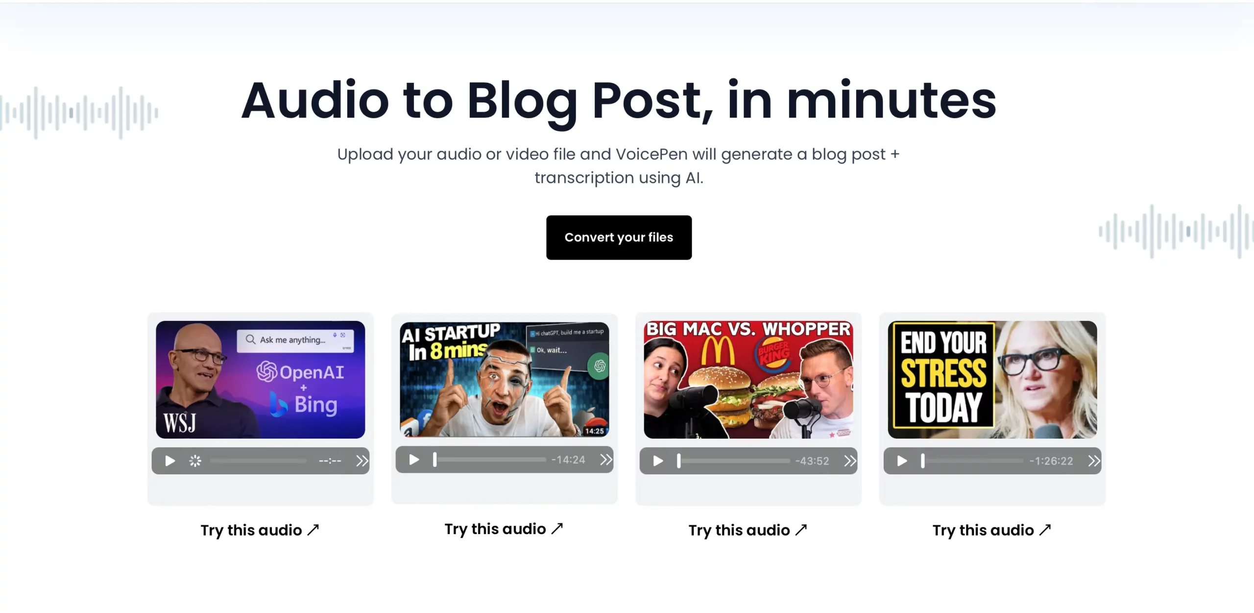Seek on Stress Today audio progress bar
This screenshot has height=613, width=1254.
click(x=973, y=461)
